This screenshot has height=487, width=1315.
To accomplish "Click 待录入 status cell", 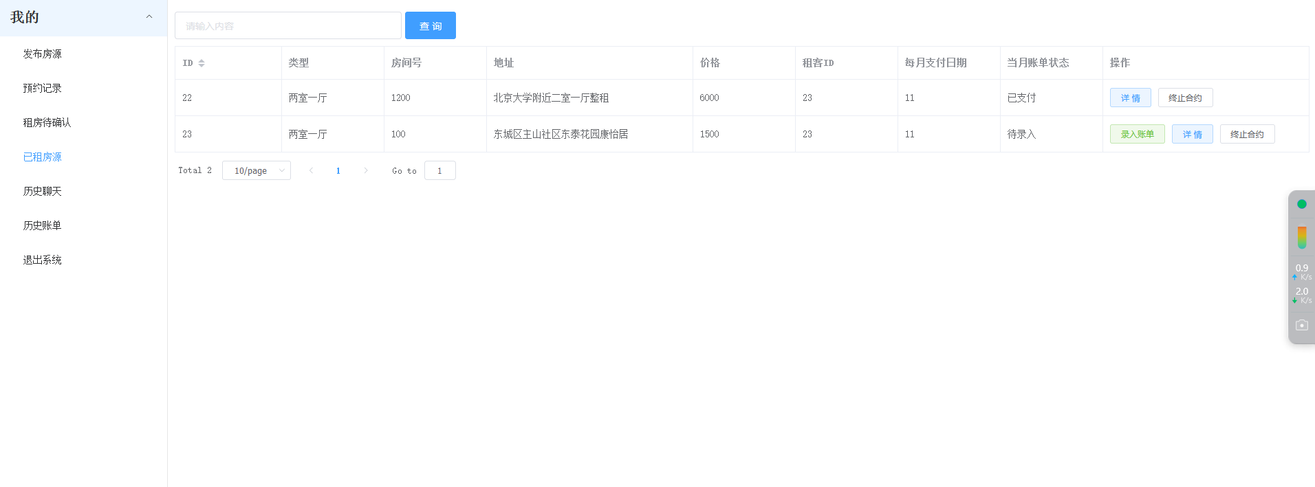I will click(x=1021, y=134).
